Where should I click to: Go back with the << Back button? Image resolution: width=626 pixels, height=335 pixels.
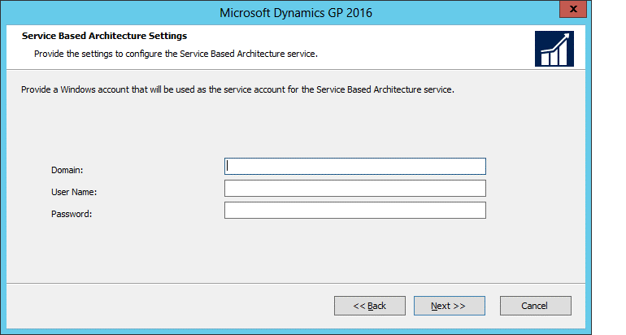click(370, 306)
